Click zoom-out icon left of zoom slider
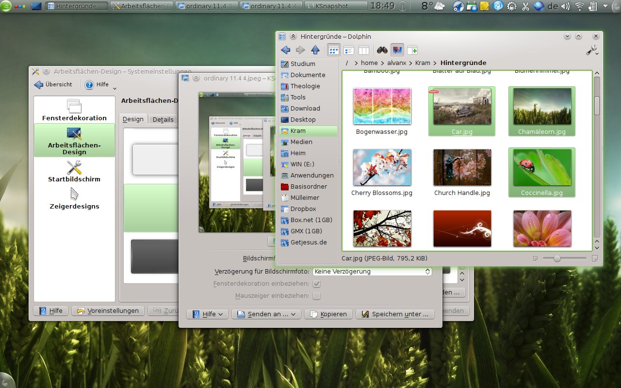621x388 pixels. tap(535, 259)
